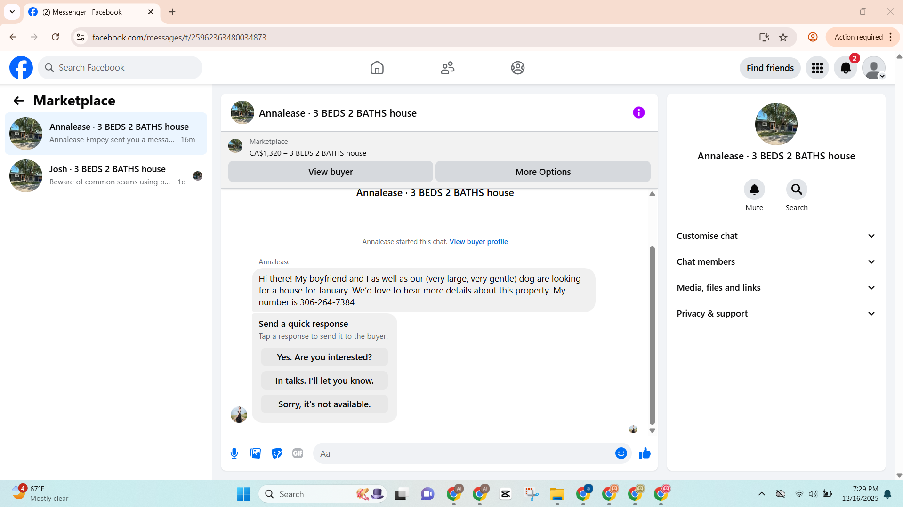
Task: Search in conversation using magnifier icon
Action: [797, 190]
